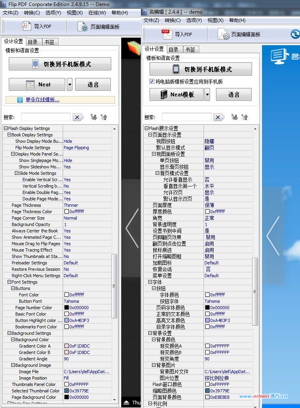Select Button Font value Tahoma in Flip PDF
Screen dimensions: 300x408
tap(71, 301)
